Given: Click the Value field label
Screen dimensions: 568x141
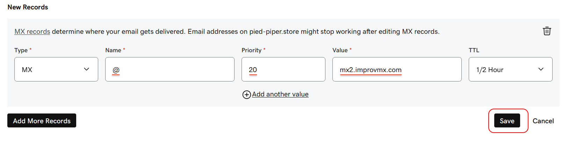Looking at the screenshot, I should (340, 50).
